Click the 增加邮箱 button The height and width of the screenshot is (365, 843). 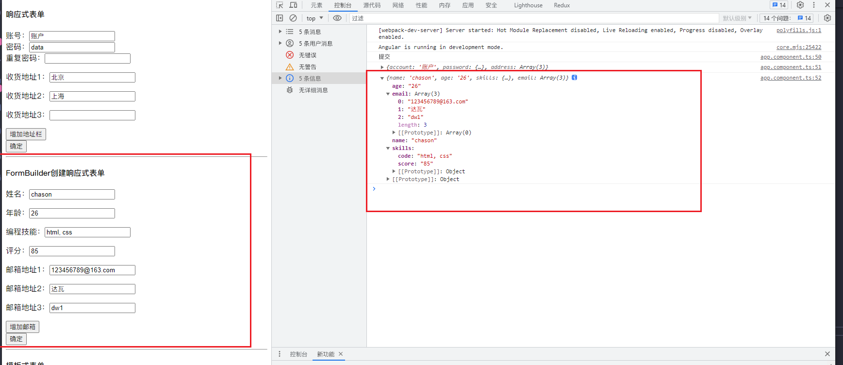22,327
